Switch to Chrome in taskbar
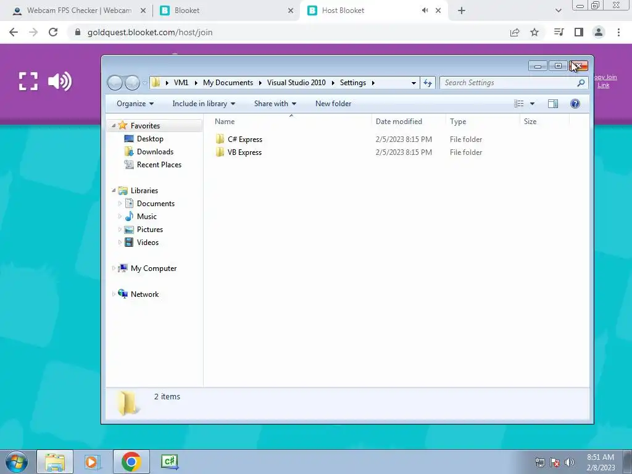This screenshot has height=474, width=632. (131, 462)
